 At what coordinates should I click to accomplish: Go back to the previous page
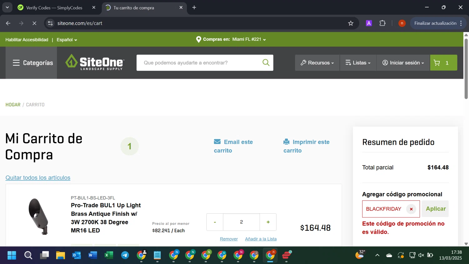[8, 23]
